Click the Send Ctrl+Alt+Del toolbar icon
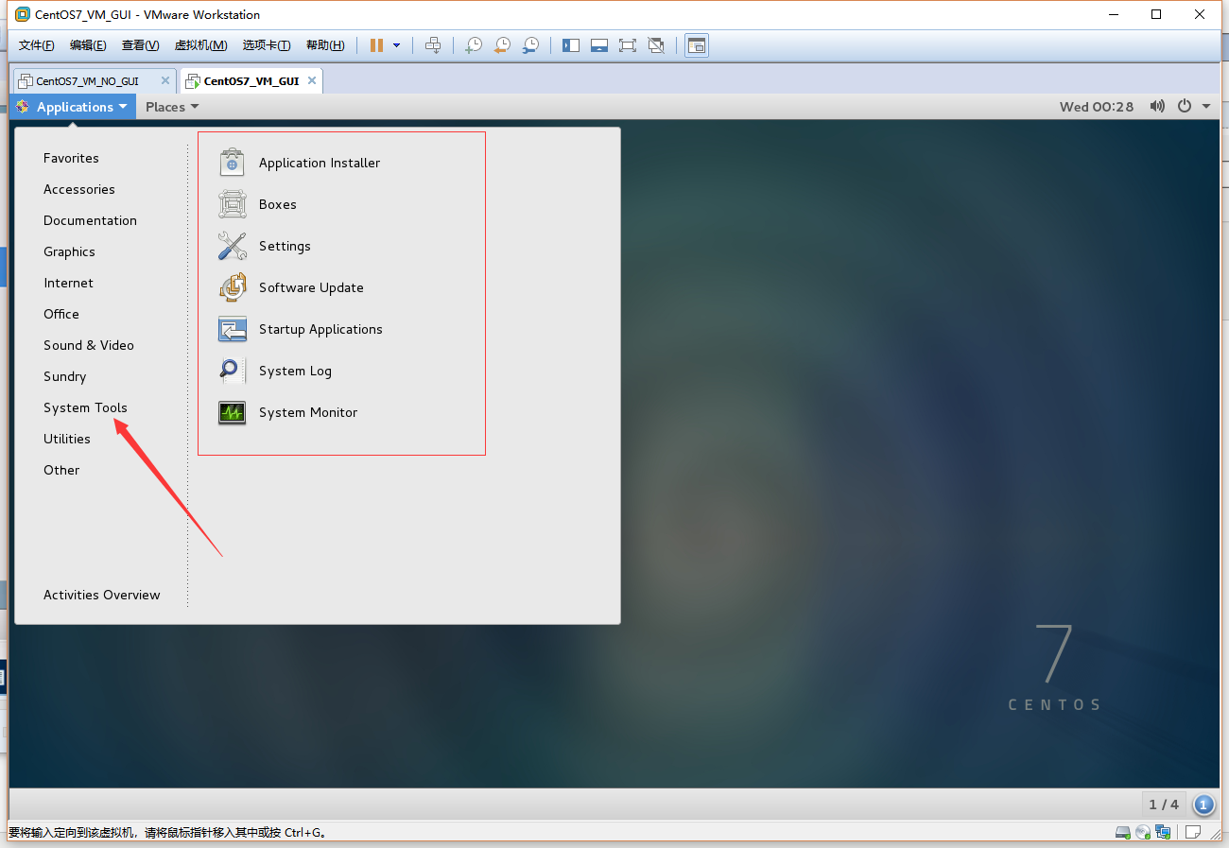The height and width of the screenshot is (848, 1229). (x=433, y=45)
